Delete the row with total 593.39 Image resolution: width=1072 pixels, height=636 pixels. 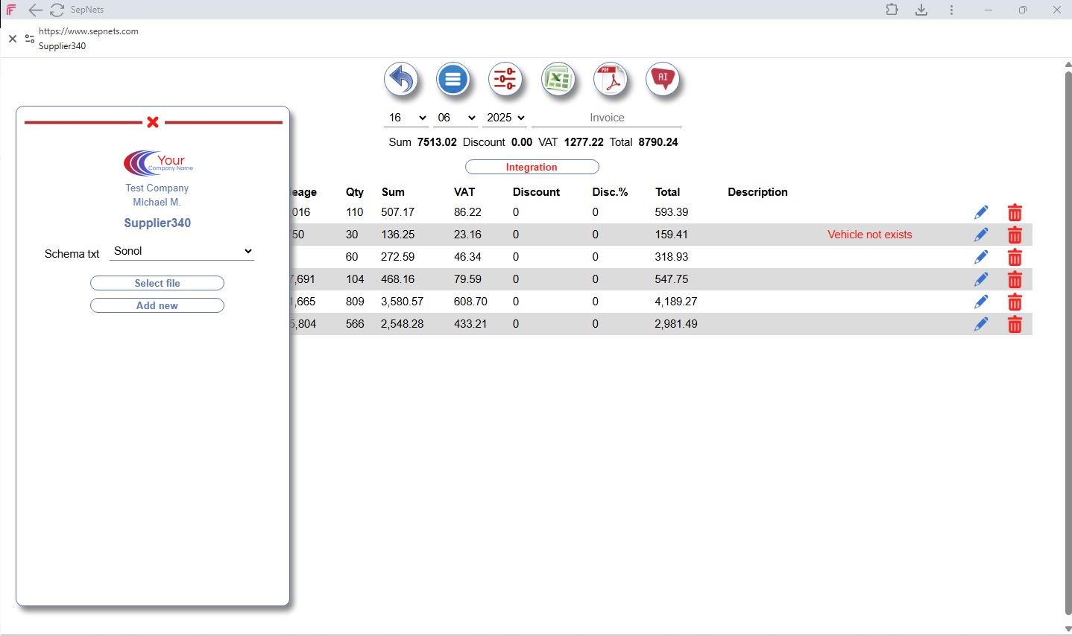[x=1015, y=213]
